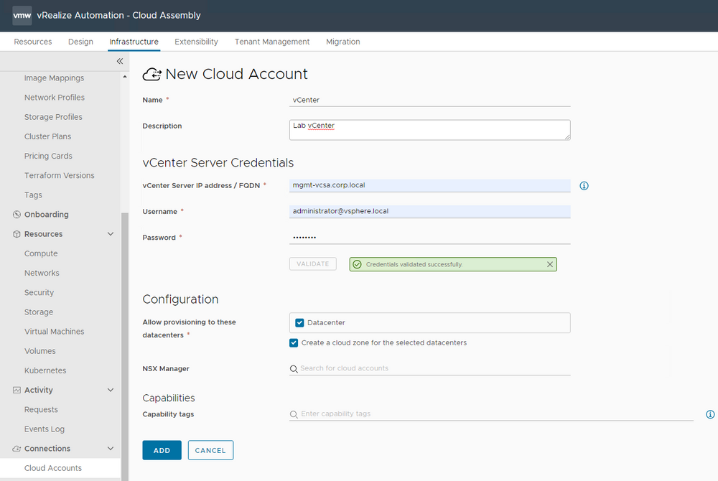Viewport: 718px width, 481px height.
Task: Collapse the left navigation sidebar
Action: [120, 62]
